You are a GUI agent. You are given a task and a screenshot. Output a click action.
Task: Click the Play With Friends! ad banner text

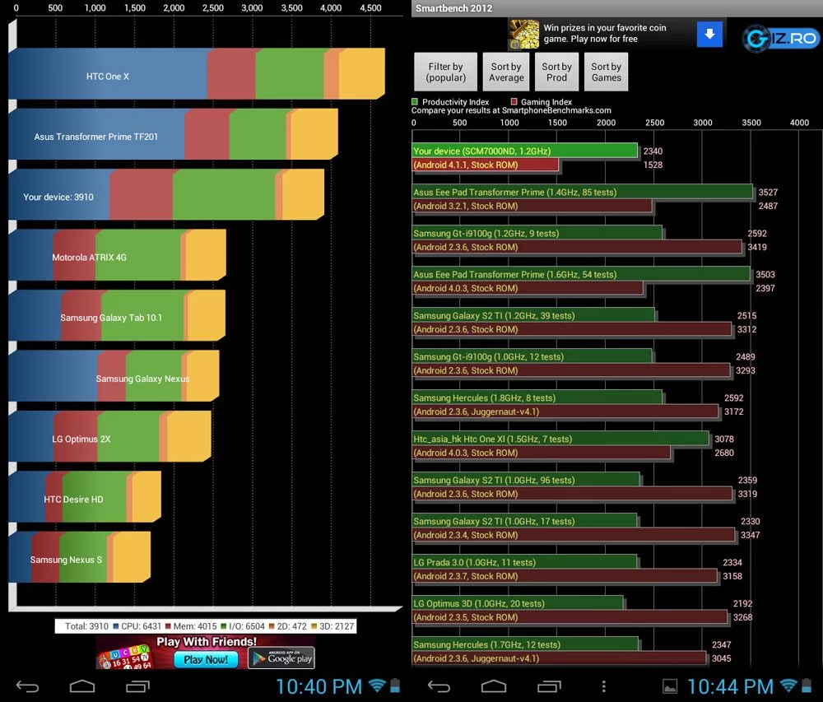(207, 642)
